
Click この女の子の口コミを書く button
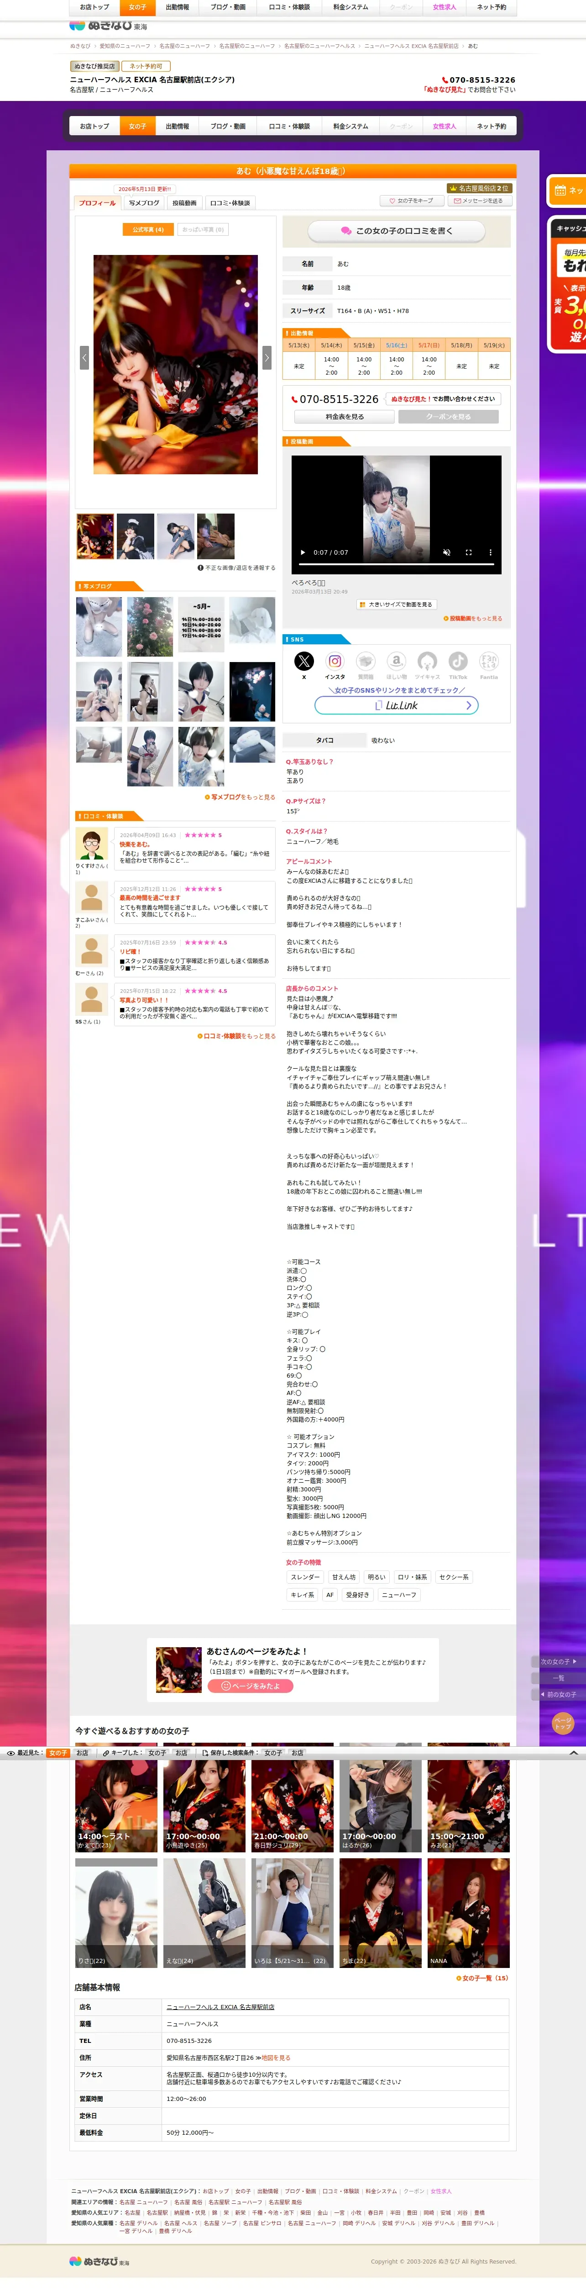396,230
